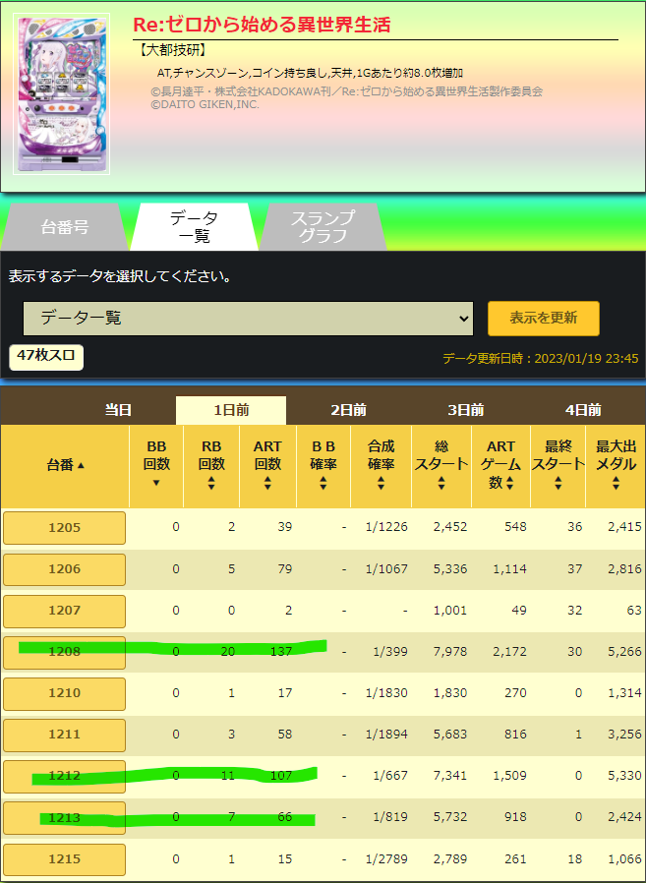
Task: Click the 表示するデータを選択してください prompt
Action: (x=120, y=276)
